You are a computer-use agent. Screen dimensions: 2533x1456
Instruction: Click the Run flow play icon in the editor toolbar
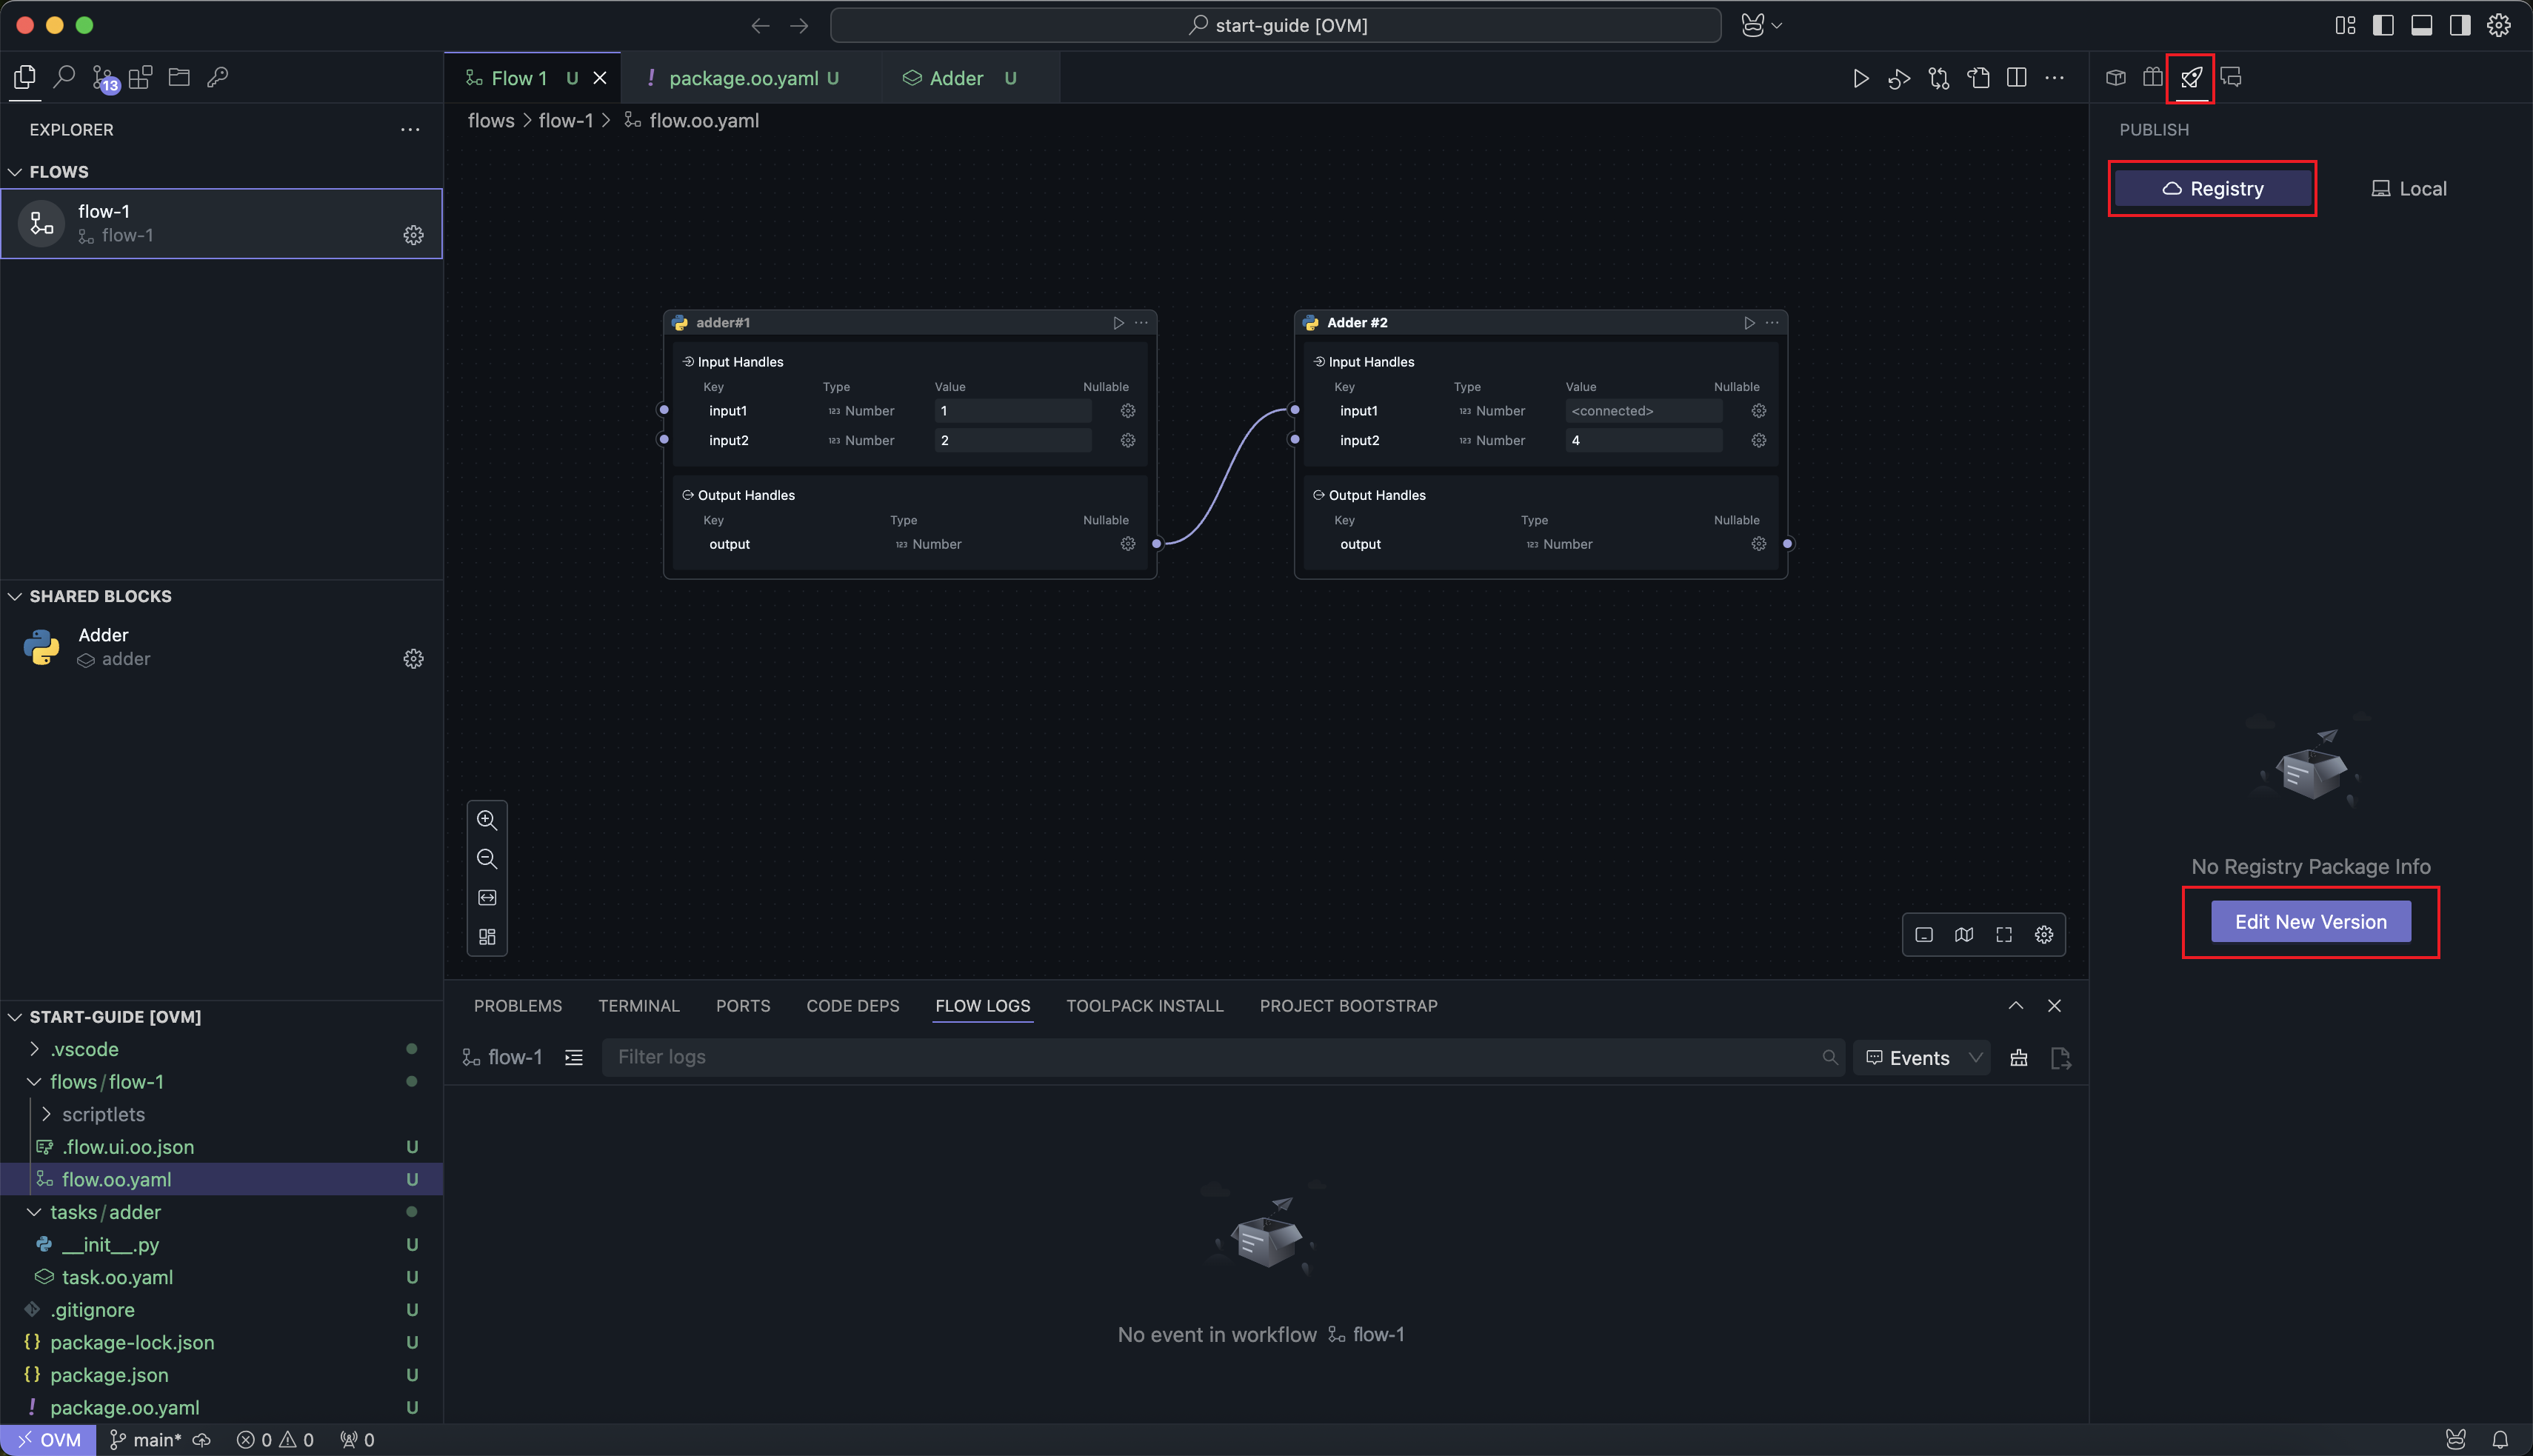[x=1860, y=78]
